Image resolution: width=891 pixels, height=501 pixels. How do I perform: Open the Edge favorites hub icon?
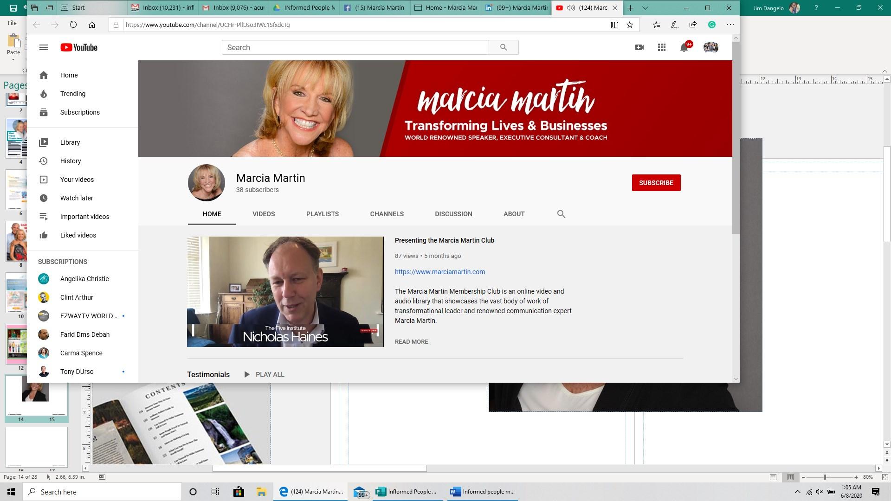click(x=656, y=25)
